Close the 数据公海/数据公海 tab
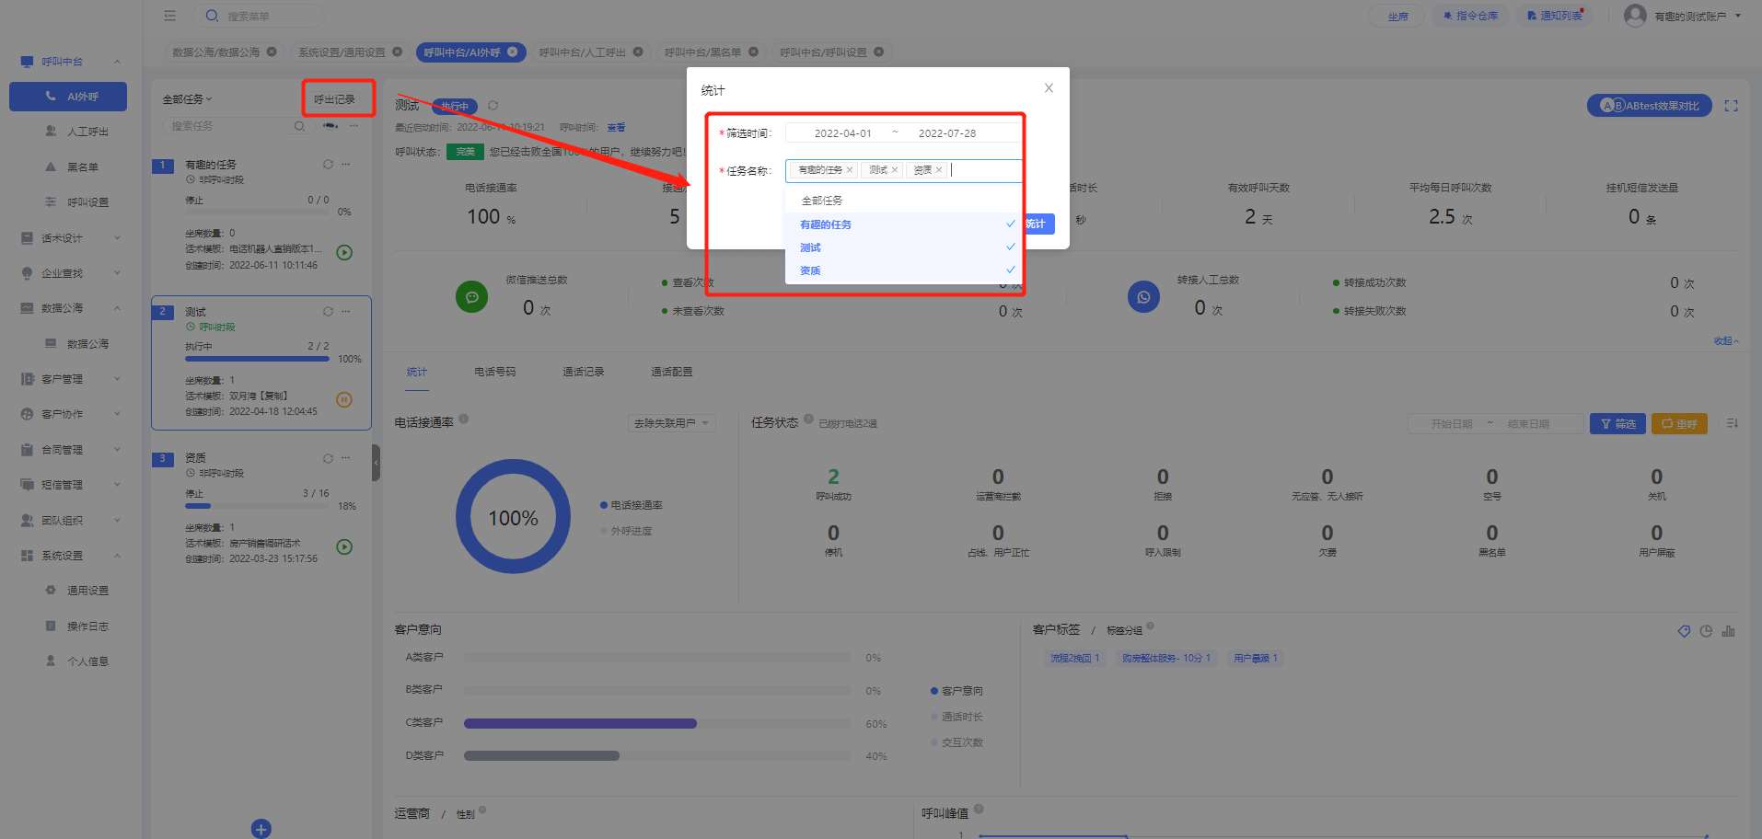 click(272, 52)
